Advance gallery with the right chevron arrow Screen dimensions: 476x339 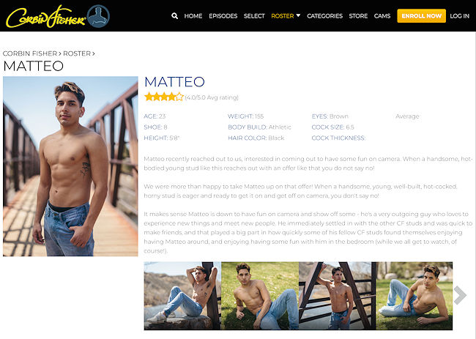(460, 295)
